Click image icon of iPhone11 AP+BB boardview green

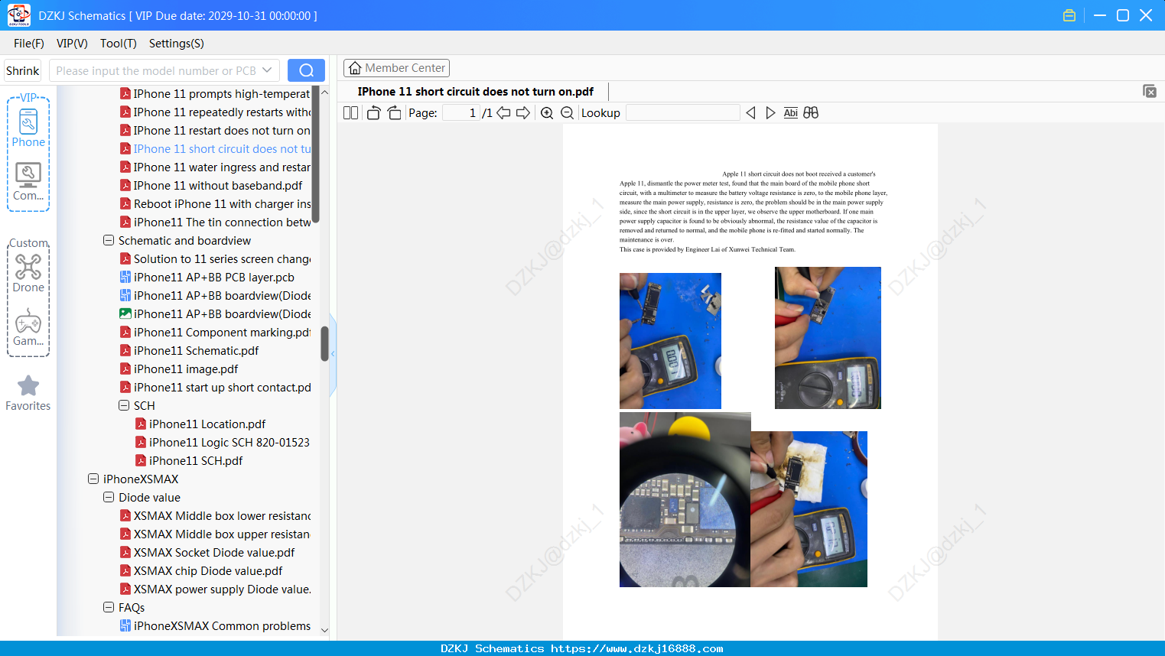point(125,313)
